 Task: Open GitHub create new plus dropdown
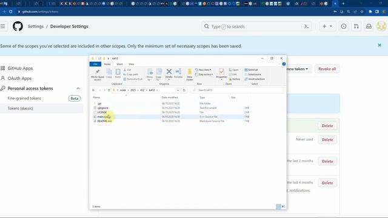click(327, 26)
